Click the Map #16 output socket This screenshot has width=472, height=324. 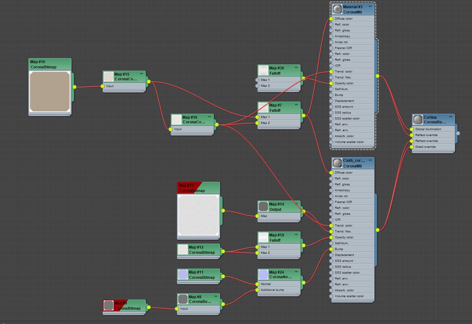tap(217, 125)
